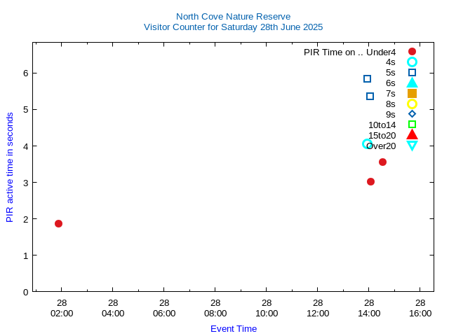Click the yellow circle 8s legend marker
This screenshot has width=449, height=336.
point(412,104)
